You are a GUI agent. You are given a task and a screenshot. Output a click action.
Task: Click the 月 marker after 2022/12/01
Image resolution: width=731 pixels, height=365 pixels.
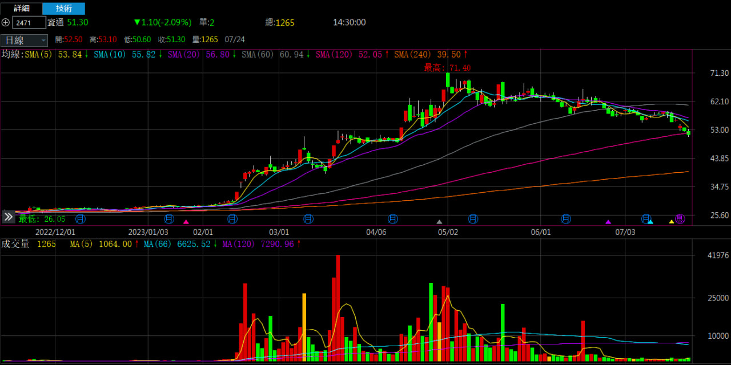pos(81,218)
